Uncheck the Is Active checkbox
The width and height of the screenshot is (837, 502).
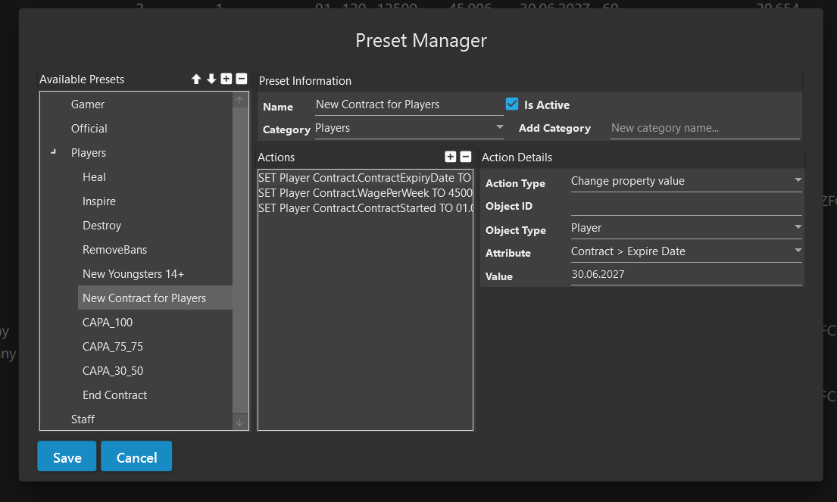(512, 104)
